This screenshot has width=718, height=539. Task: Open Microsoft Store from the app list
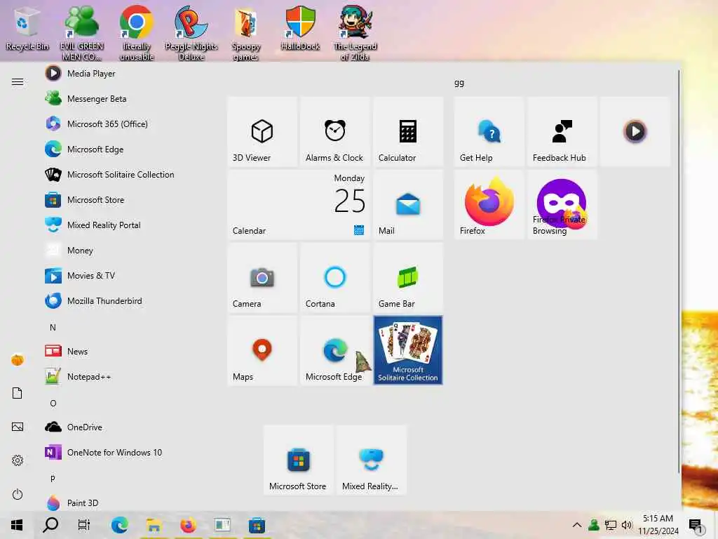(x=128, y=200)
